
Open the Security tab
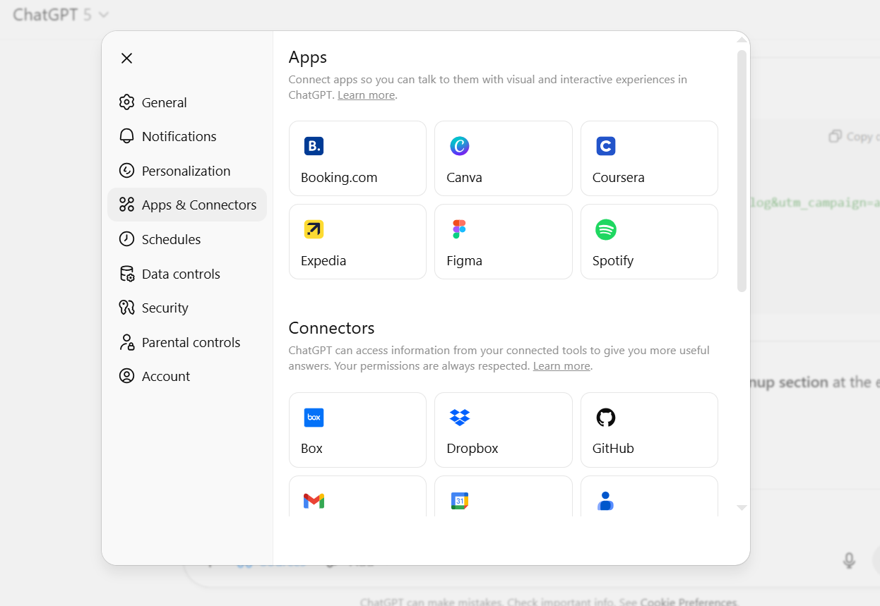tap(187, 308)
